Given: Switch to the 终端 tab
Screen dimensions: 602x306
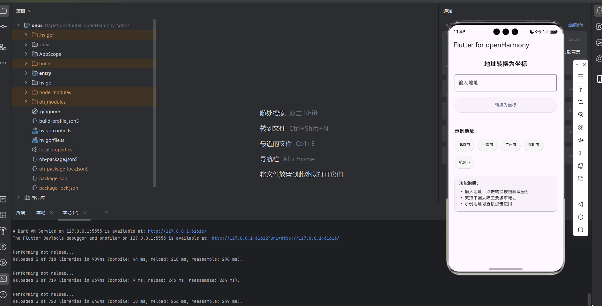Looking at the screenshot, I should tap(20, 213).
